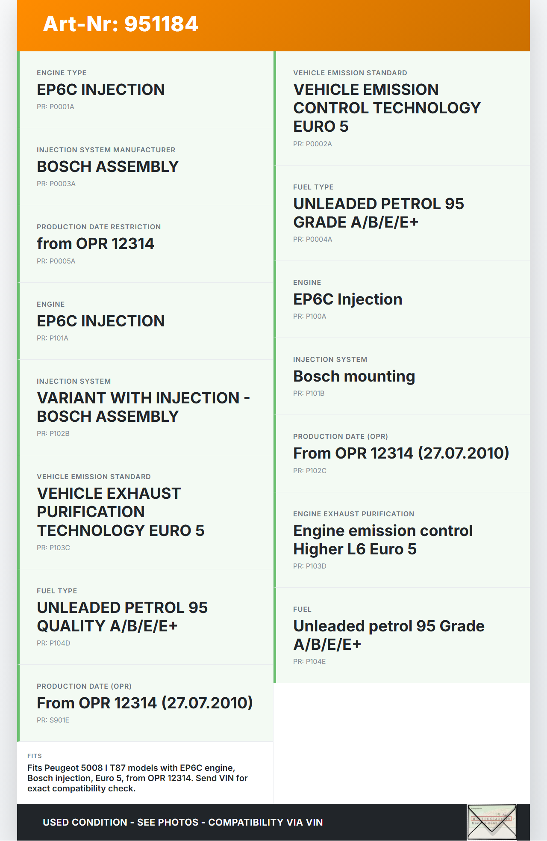Click the production date entry coded S901E
Screen dimensions: 547x841
145,703
